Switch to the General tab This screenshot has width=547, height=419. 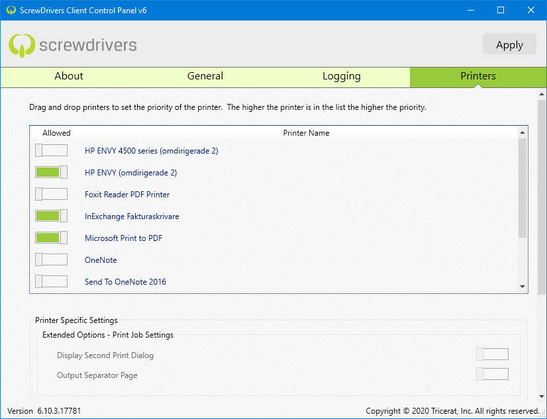205,76
